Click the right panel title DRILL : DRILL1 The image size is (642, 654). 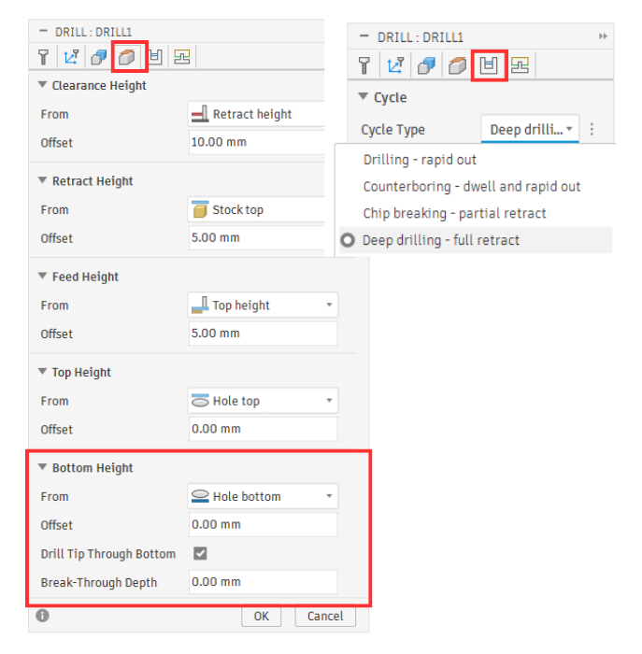421,37
